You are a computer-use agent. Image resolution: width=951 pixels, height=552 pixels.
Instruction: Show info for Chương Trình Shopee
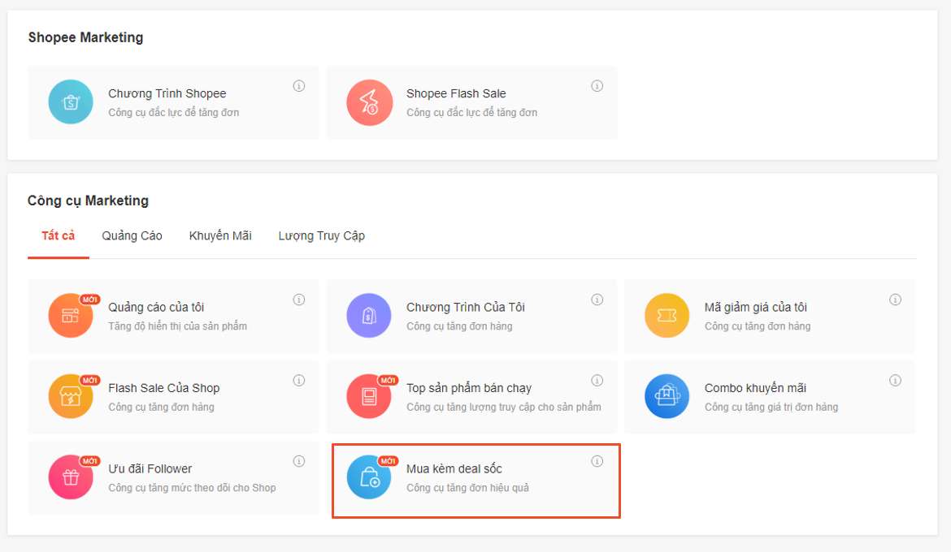pyautogui.click(x=299, y=86)
